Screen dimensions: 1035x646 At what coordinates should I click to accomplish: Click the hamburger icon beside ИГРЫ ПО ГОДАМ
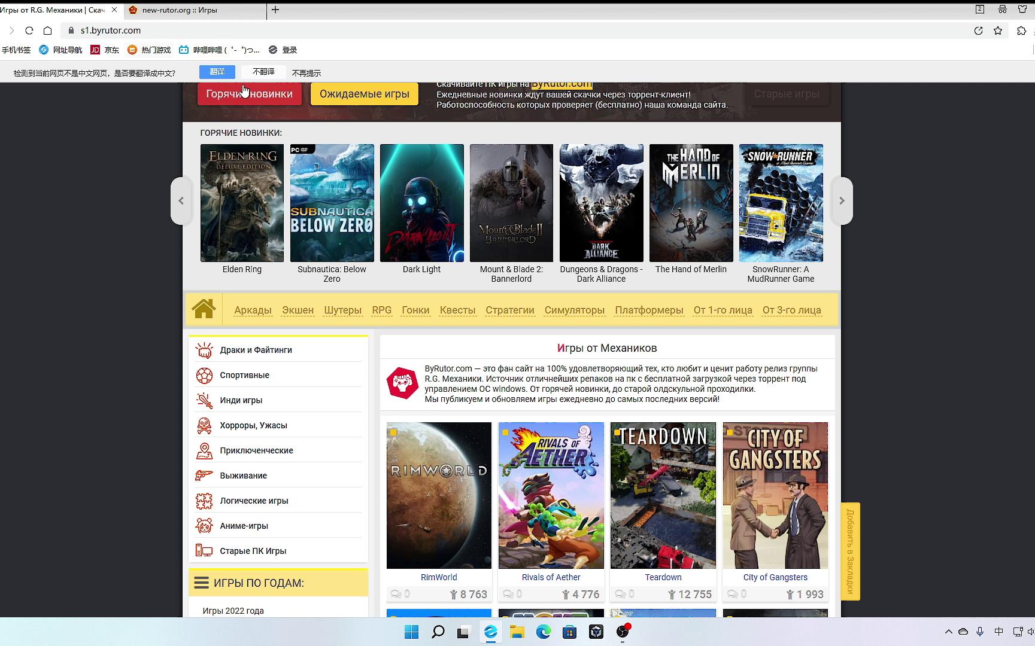pos(202,583)
